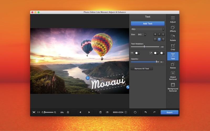
Task: Select the Movavi text overlay on image
Action: click(x=108, y=83)
